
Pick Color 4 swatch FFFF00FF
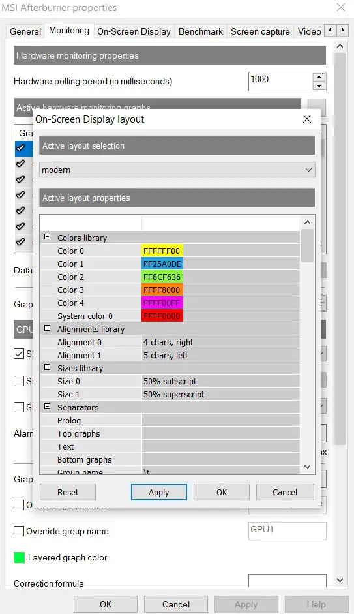162,303
